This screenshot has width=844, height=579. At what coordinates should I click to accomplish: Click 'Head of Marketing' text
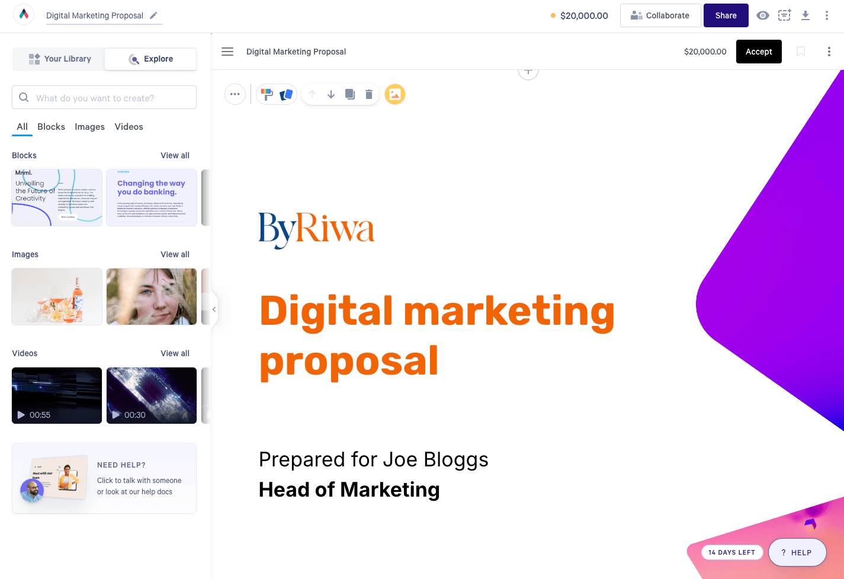349,490
